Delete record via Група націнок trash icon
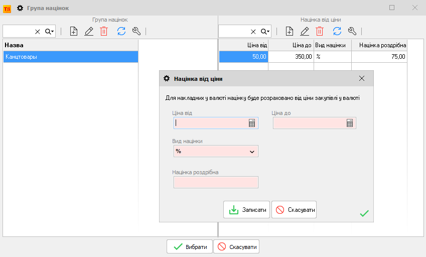Image resolution: width=426 pixels, height=257 pixels. coord(104,31)
